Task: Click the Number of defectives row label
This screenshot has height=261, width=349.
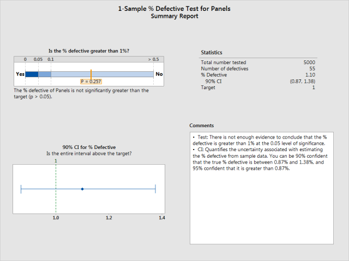Action: (x=224, y=69)
